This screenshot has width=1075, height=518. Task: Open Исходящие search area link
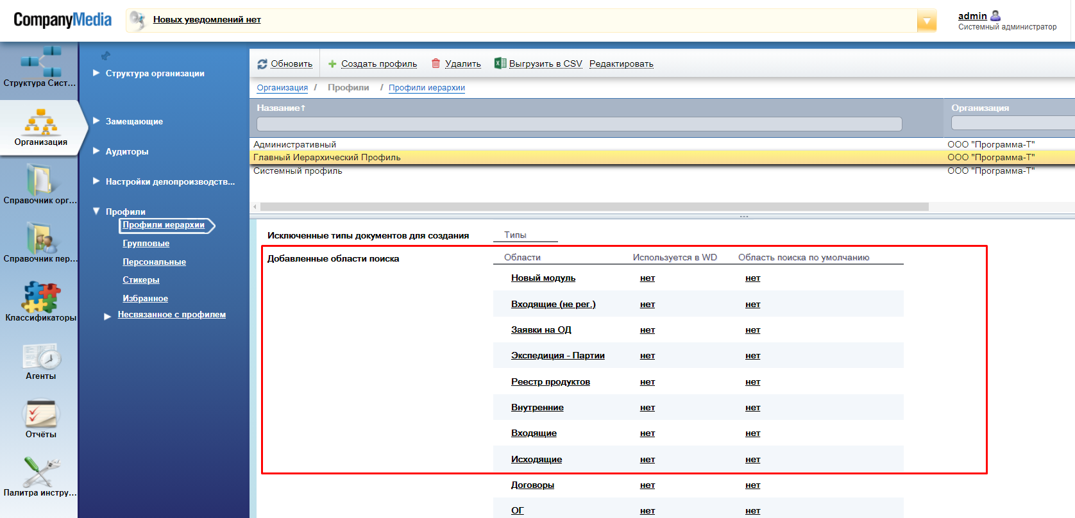(x=536, y=460)
